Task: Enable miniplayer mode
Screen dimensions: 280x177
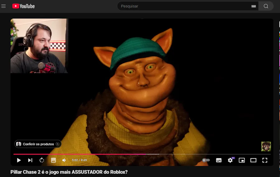Action: (242, 160)
